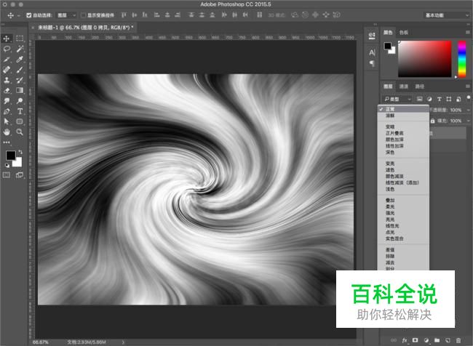This screenshot has width=473, height=346.
Task: Select the Move tool in the toolbox
Action: (7, 39)
